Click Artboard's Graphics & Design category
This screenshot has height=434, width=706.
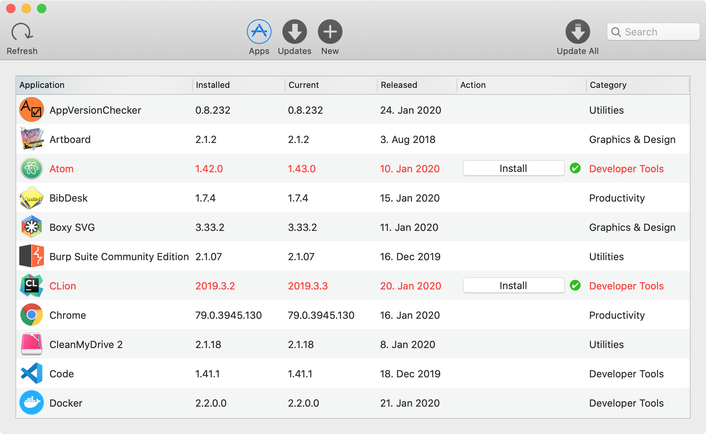tap(632, 140)
